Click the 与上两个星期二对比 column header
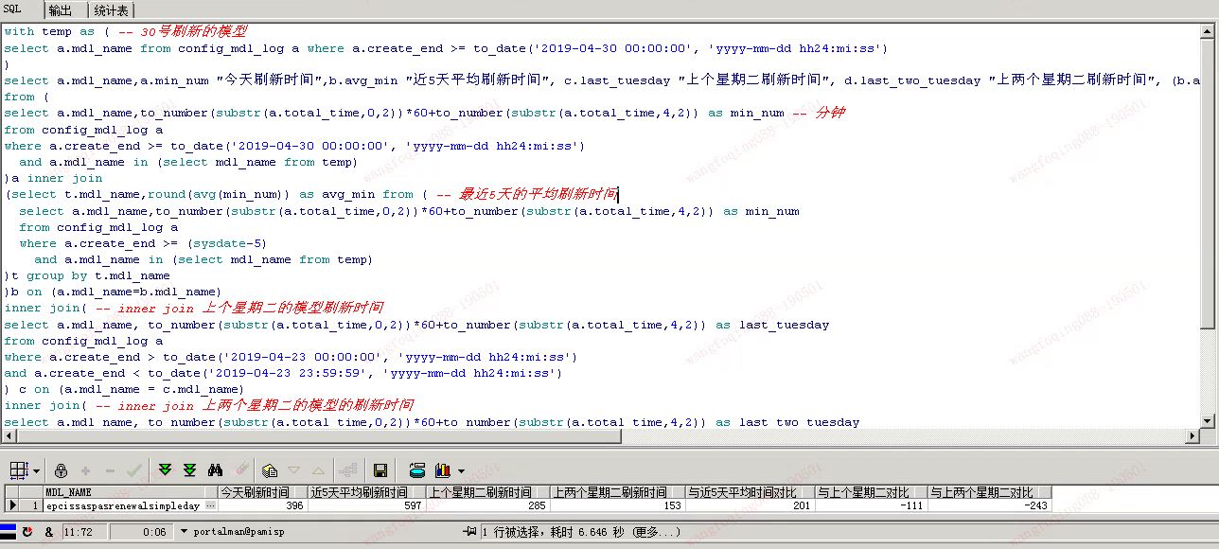The image size is (1219, 549). [x=989, y=492]
